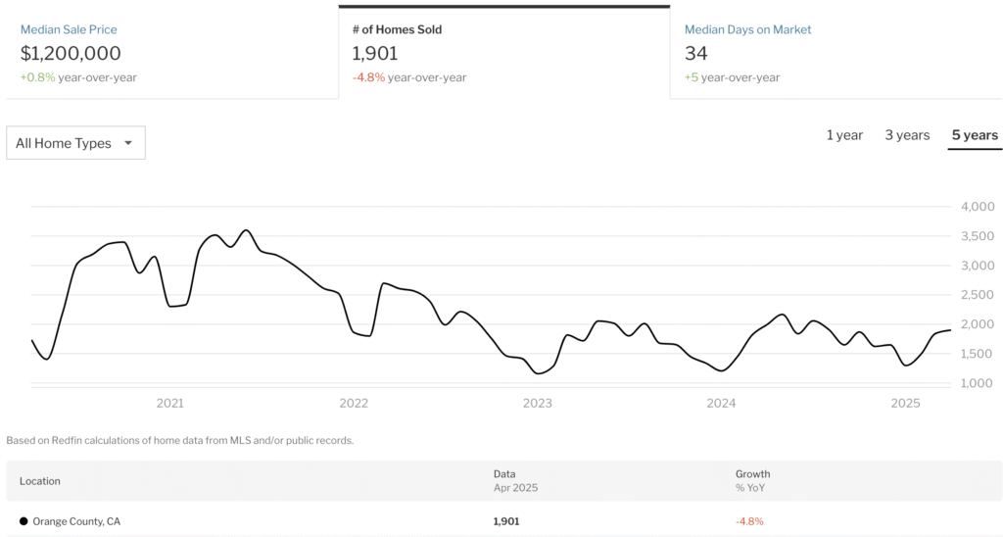Select the # of Homes Sold tab
This screenshot has width=1003, height=537.
coord(397,29)
